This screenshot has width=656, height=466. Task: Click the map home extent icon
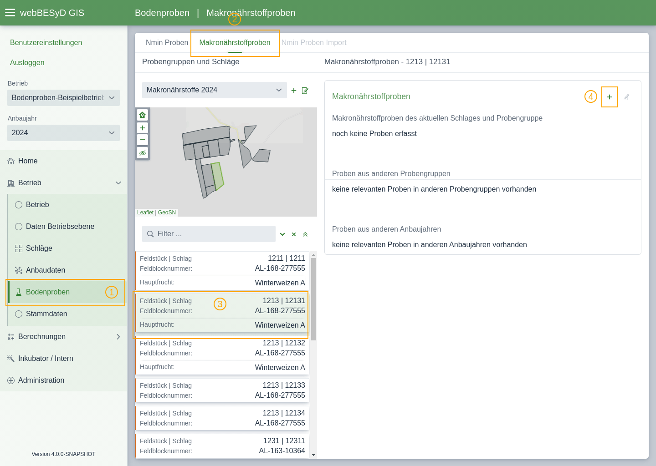pos(143,115)
